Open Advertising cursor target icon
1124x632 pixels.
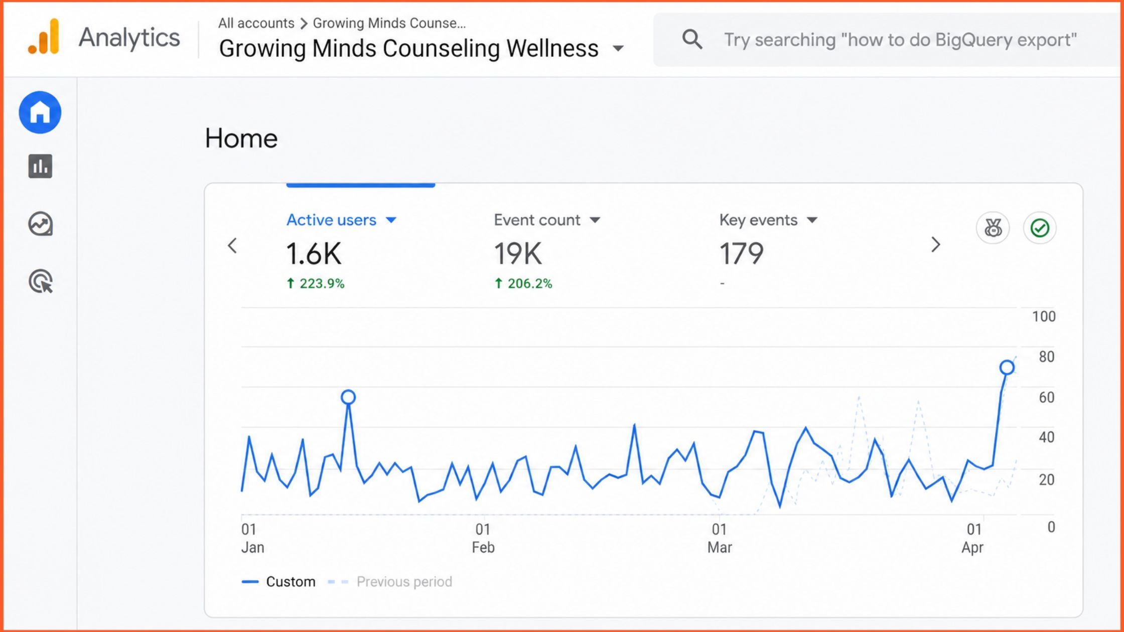pyautogui.click(x=41, y=281)
